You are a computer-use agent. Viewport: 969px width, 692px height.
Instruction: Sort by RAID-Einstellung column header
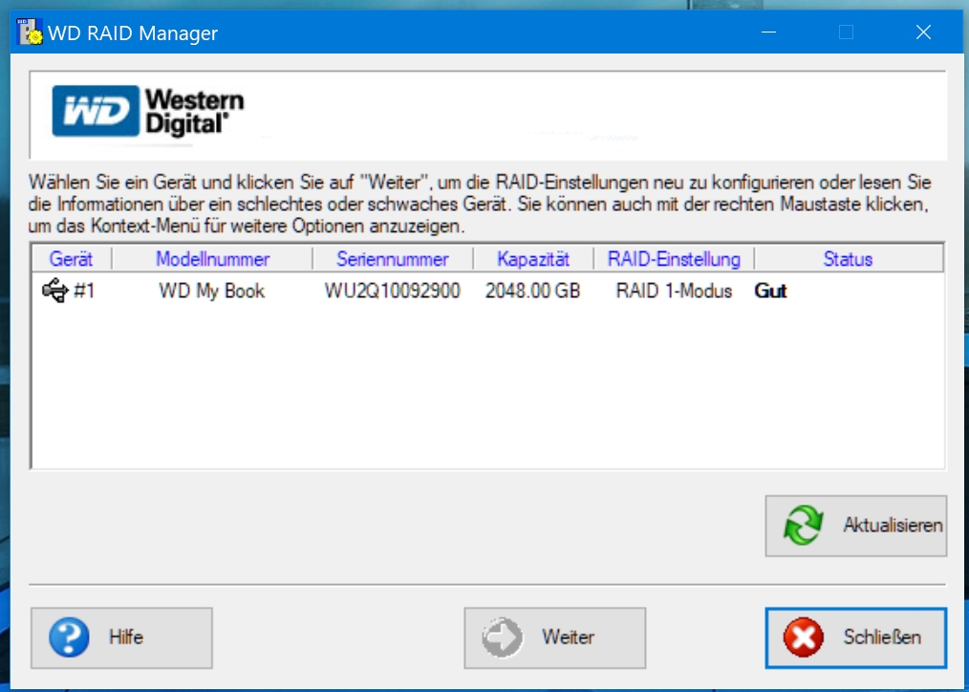[x=674, y=259]
